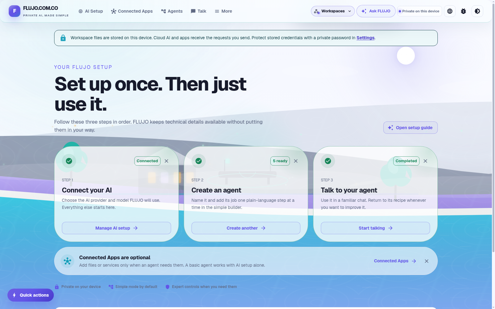Dismiss the Step 1 Connect your AI card
The height and width of the screenshot is (309, 495).
click(x=166, y=161)
